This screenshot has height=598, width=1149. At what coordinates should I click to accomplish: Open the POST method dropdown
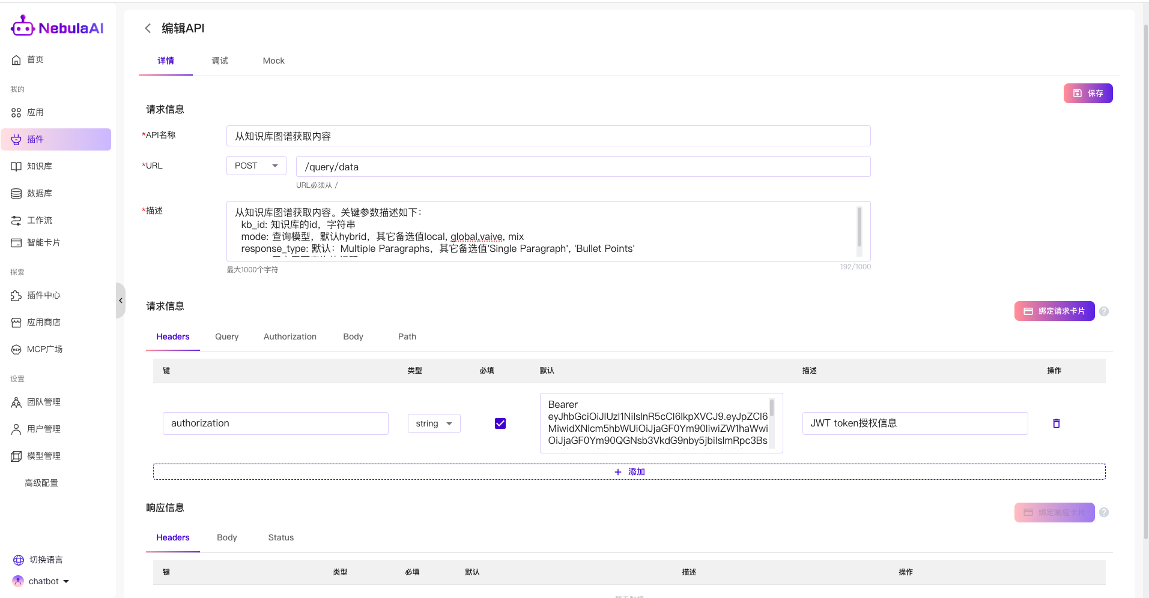tap(256, 166)
